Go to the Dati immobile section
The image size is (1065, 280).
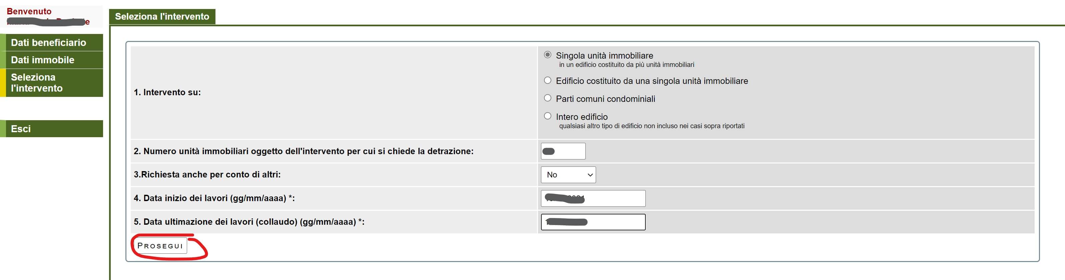click(x=43, y=60)
